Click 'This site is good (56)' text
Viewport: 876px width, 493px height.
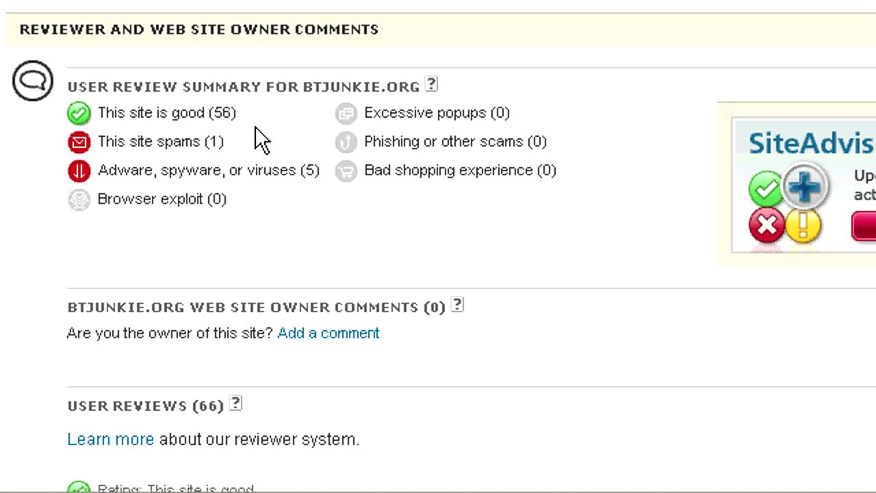[166, 113]
